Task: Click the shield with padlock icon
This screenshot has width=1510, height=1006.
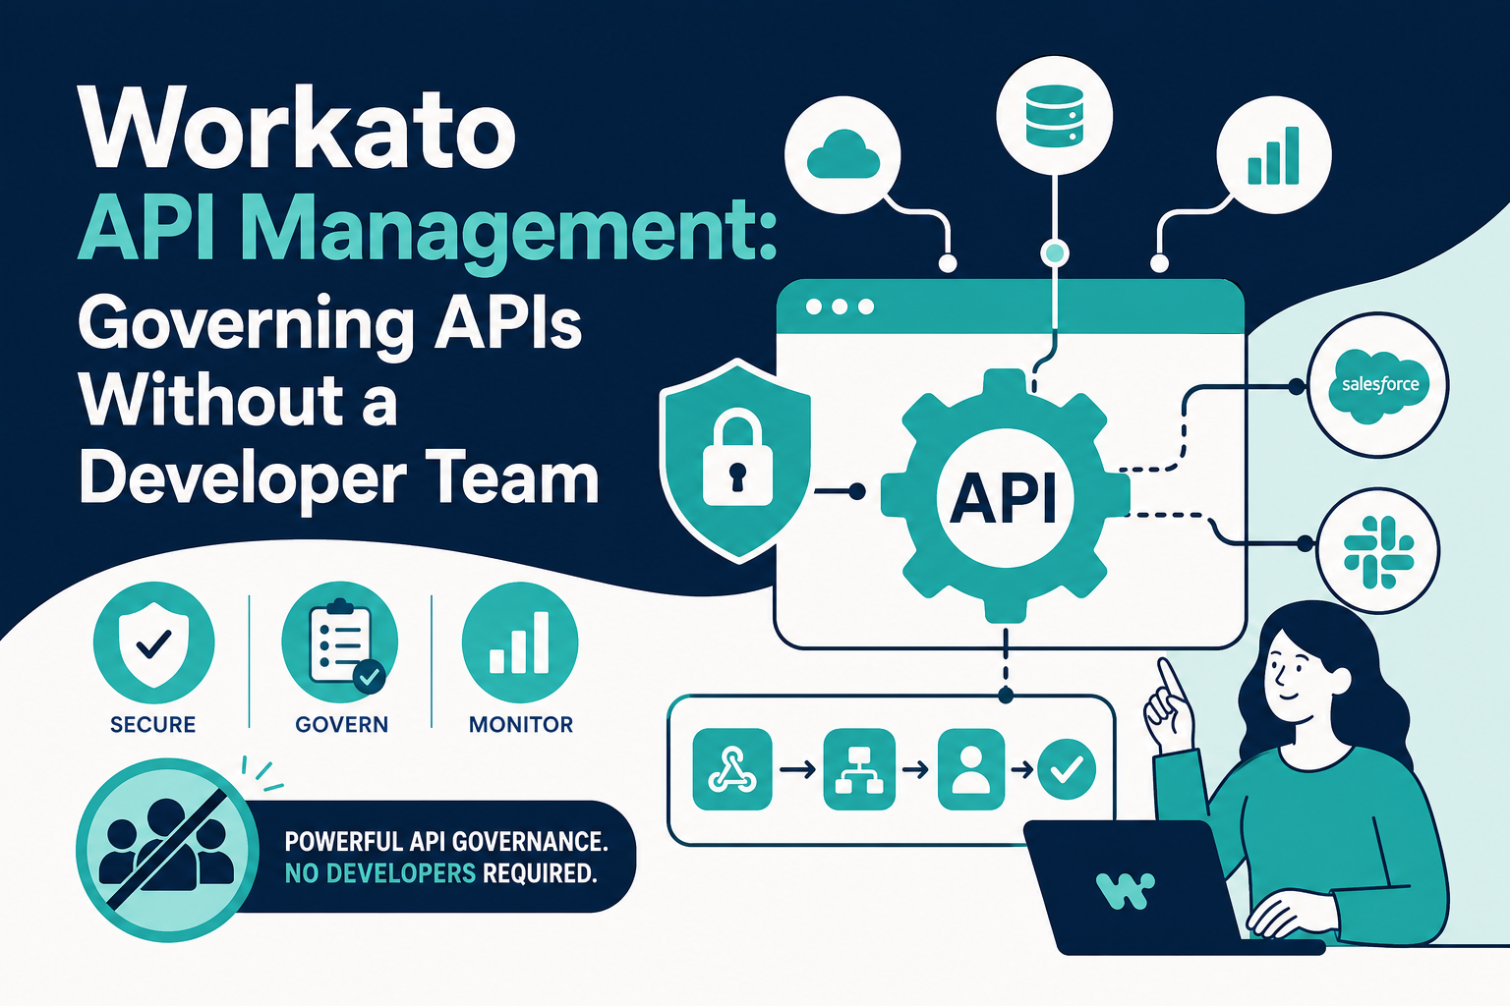Action: [736, 460]
